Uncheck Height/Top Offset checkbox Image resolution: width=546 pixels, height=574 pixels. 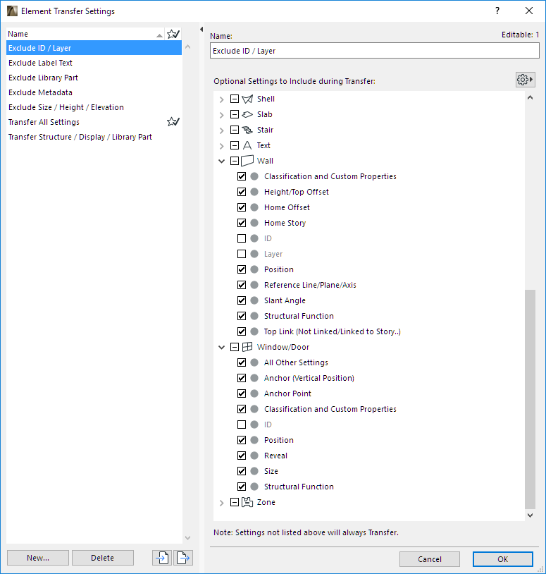pos(242,192)
